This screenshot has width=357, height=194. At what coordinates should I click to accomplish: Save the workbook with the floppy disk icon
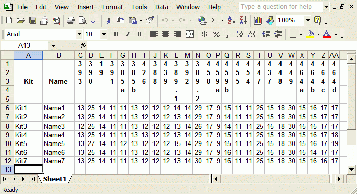[x=33, y=20]
